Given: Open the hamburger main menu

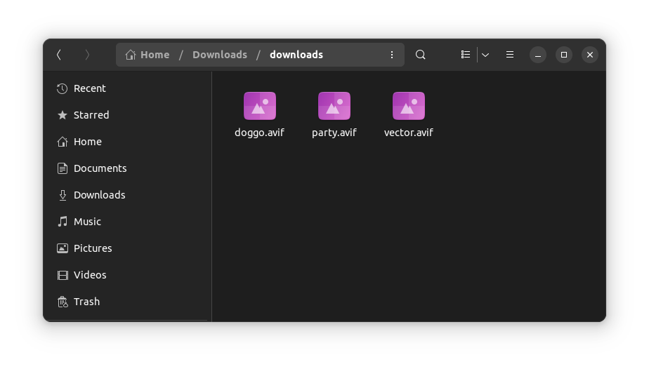Looking at the screenshot, I should tap(510, 55).
